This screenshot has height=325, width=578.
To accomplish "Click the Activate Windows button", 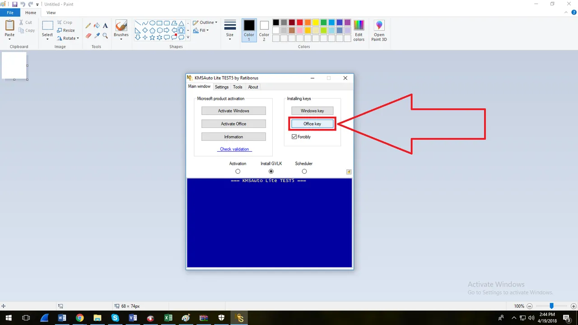I will (x=233, y=111).
